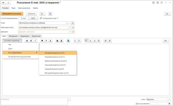Open the Вставити параметр dropdown
The height and width of the screenshot is (106, 173).
(x=12, y=41)
